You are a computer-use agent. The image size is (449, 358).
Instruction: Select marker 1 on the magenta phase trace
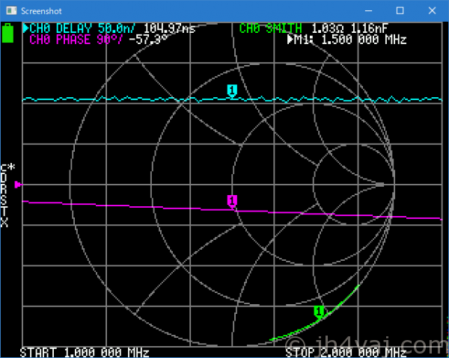[x=232, y=200]
